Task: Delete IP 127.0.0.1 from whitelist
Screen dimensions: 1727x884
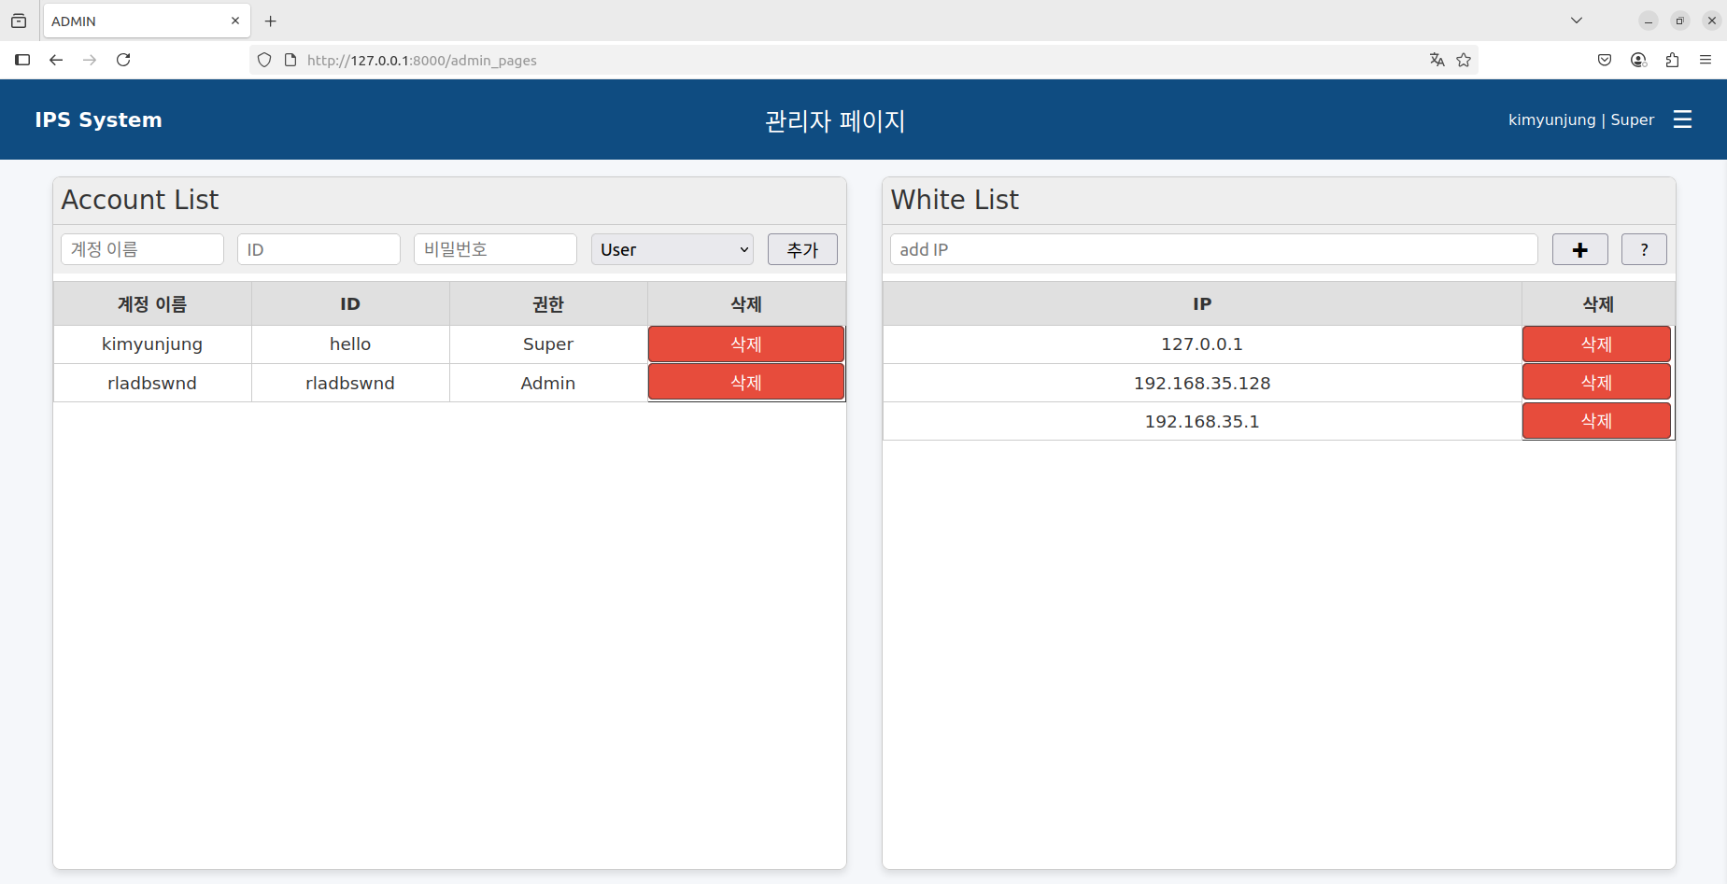Action: (1596, 344)
